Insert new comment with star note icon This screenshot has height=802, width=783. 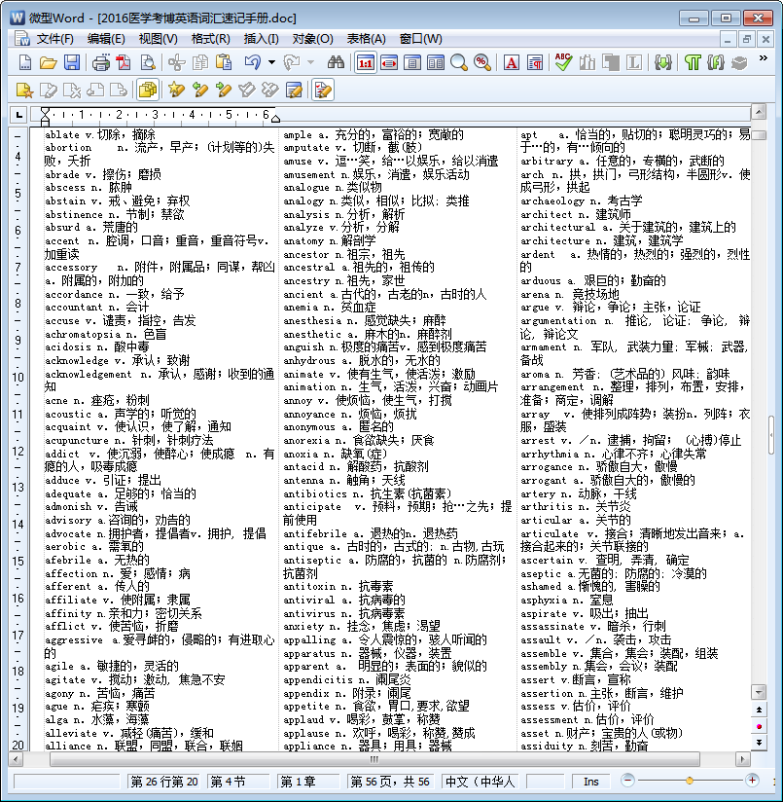(x=24, y=90)
